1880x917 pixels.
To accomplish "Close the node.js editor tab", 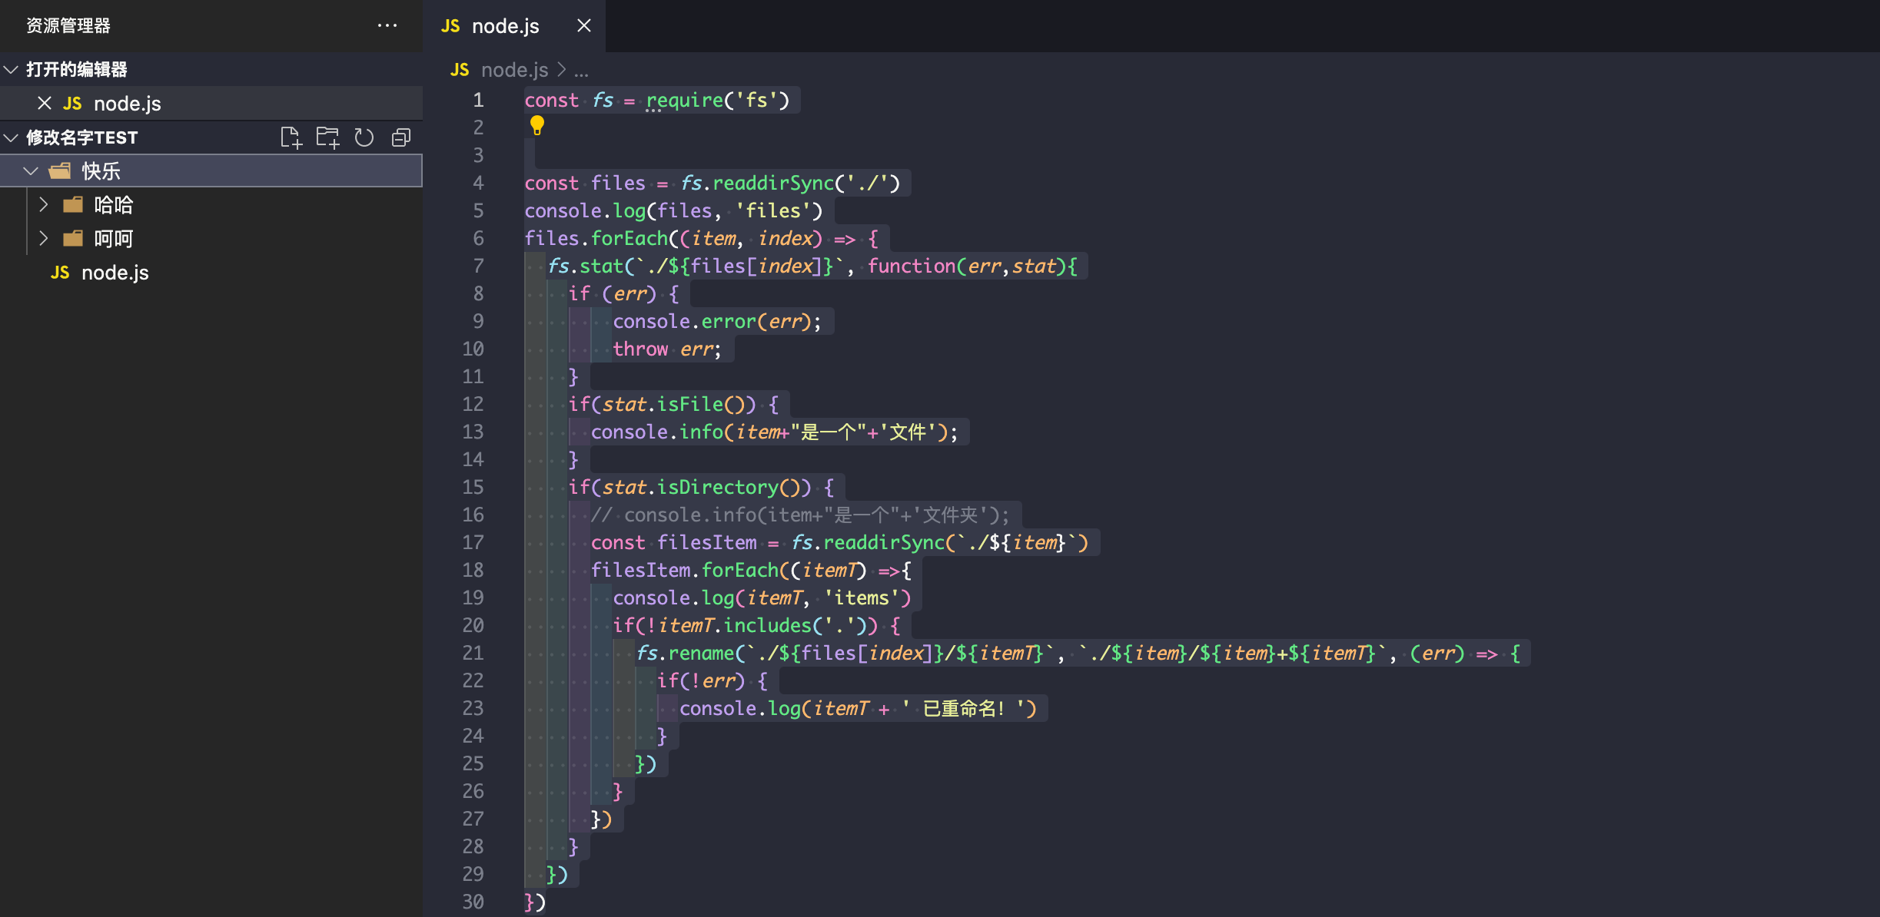I will [x=584, y=25].
